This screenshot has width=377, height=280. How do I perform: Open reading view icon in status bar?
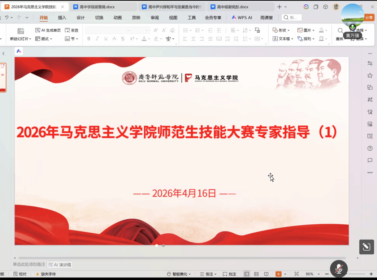point(266,274)
